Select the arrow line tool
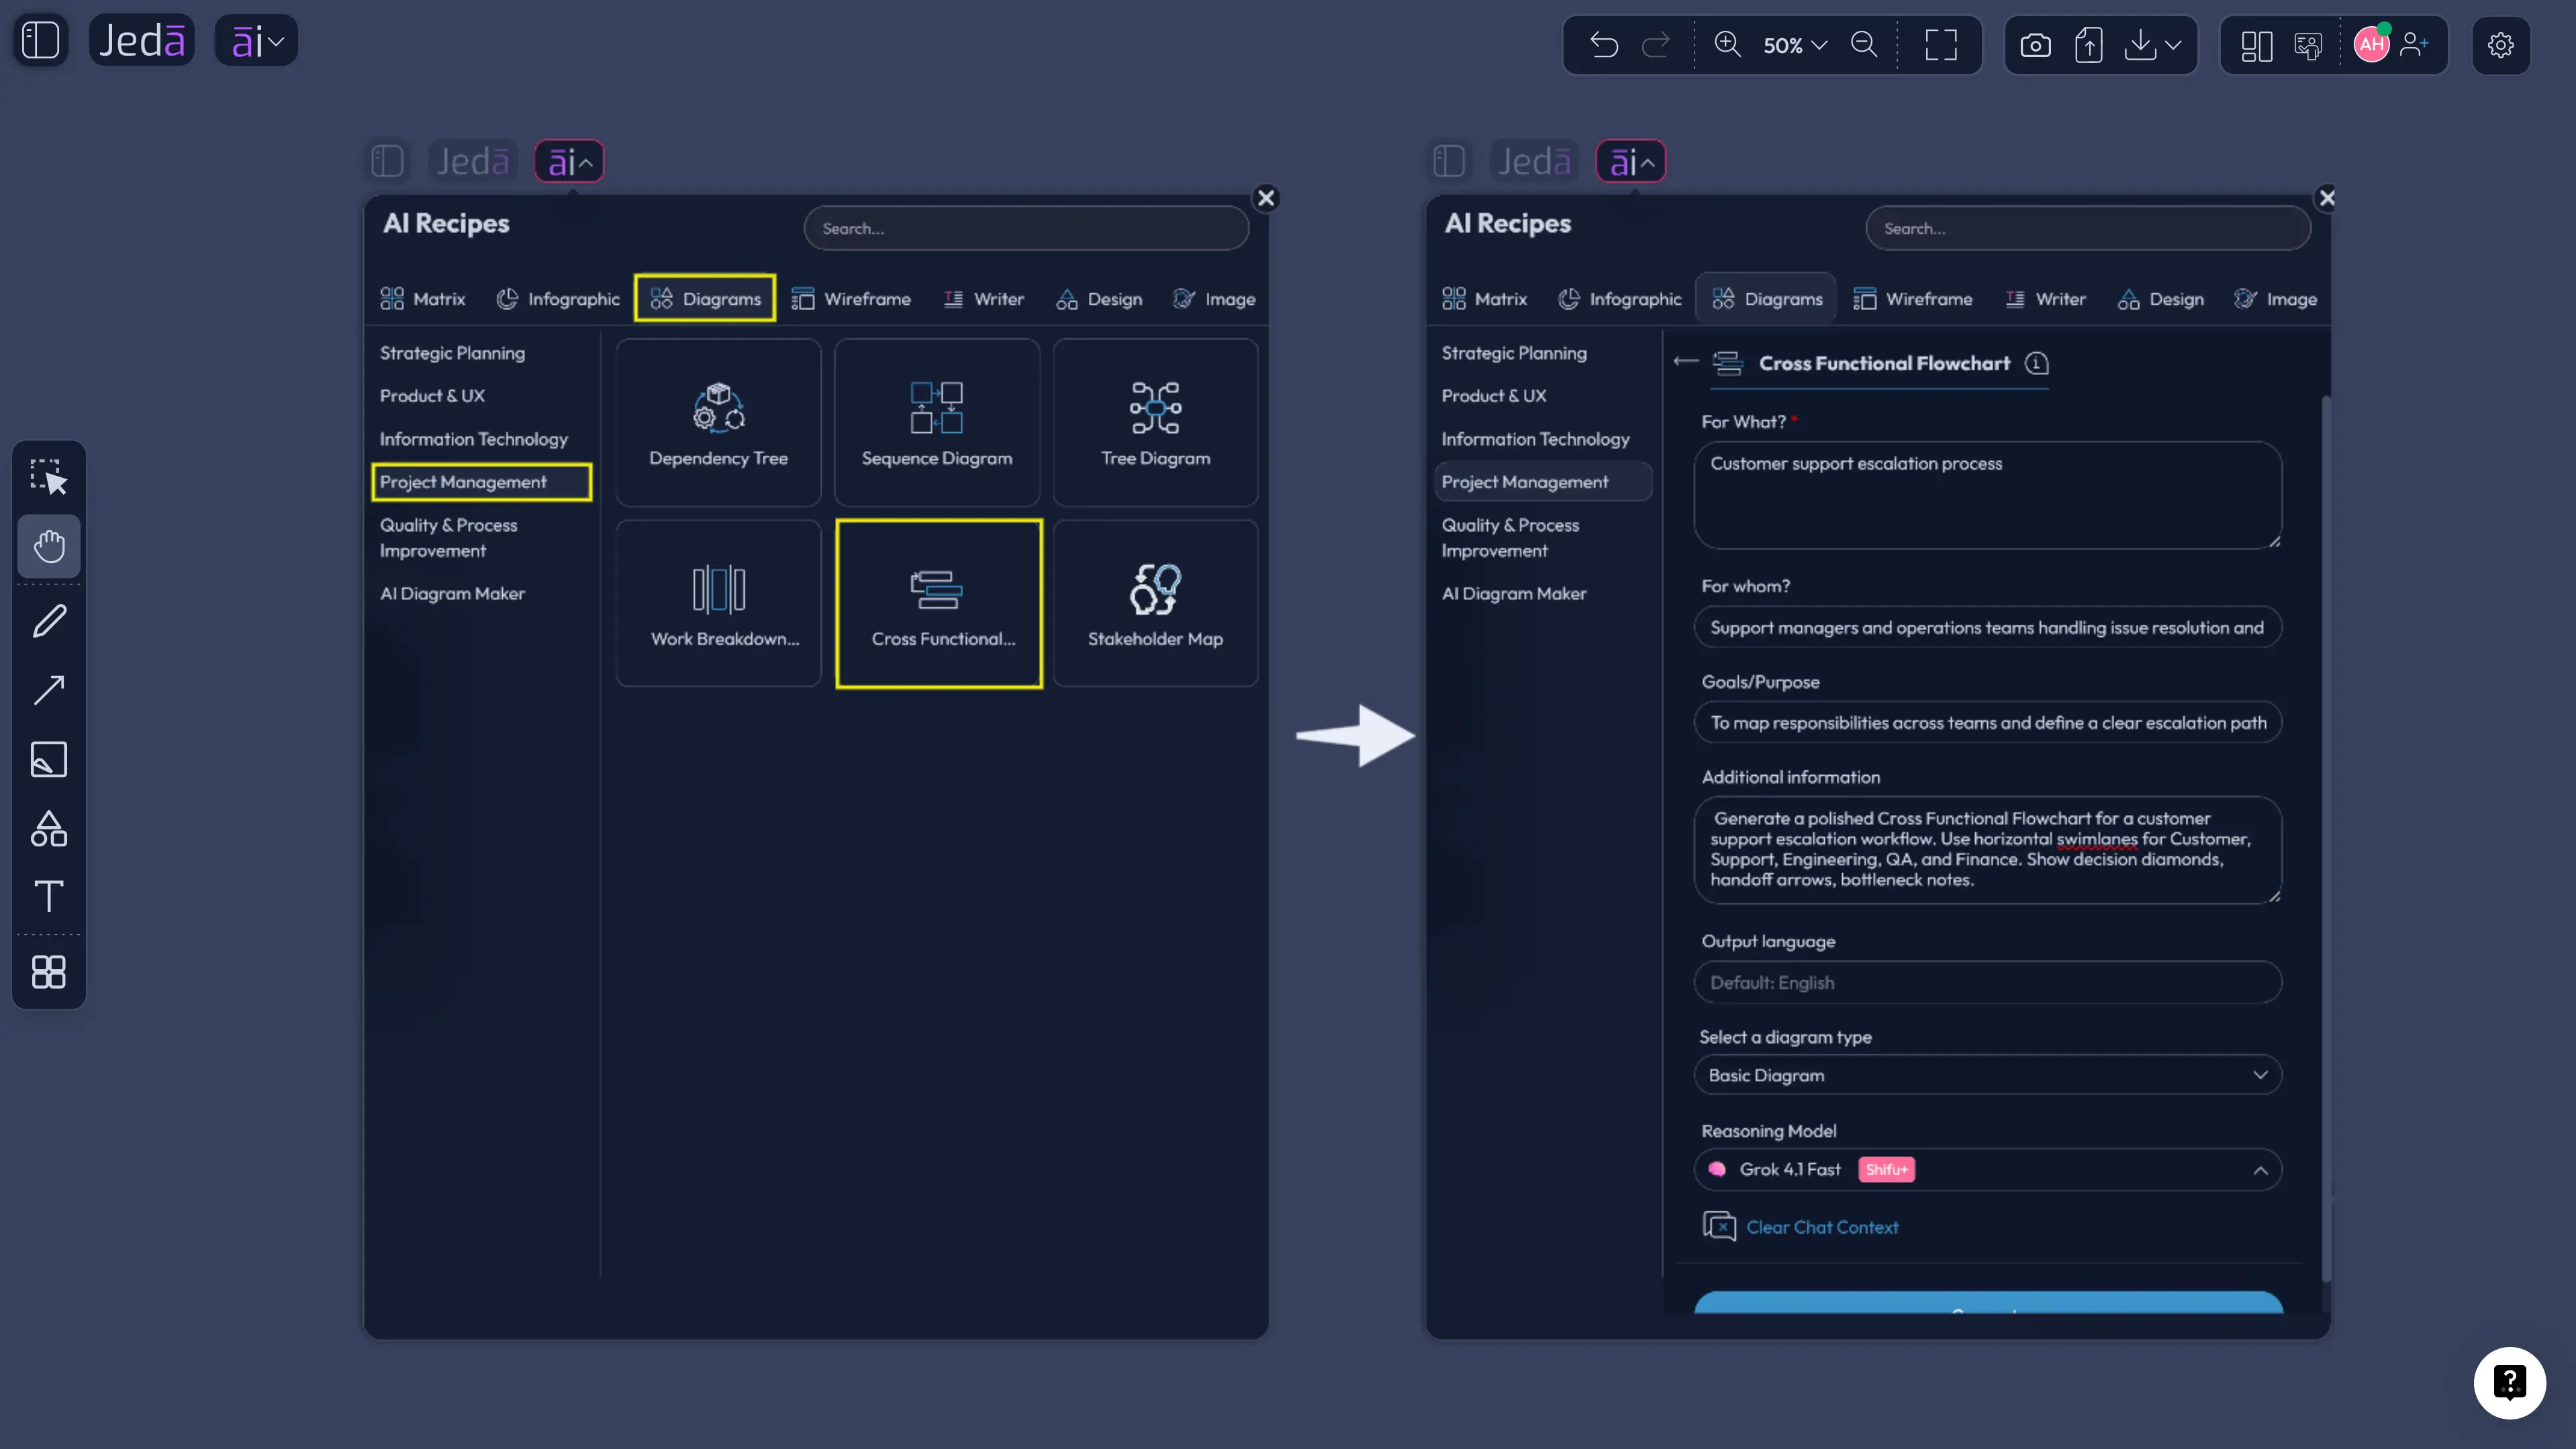Viewport: 2576px width, 1449px height. point(49,690)
